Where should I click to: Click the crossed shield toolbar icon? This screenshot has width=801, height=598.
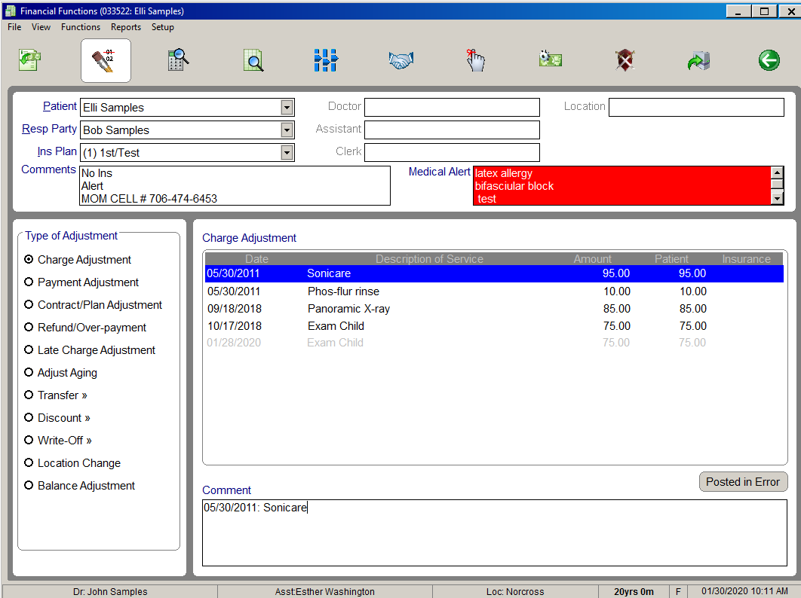(x=625, y=60)
